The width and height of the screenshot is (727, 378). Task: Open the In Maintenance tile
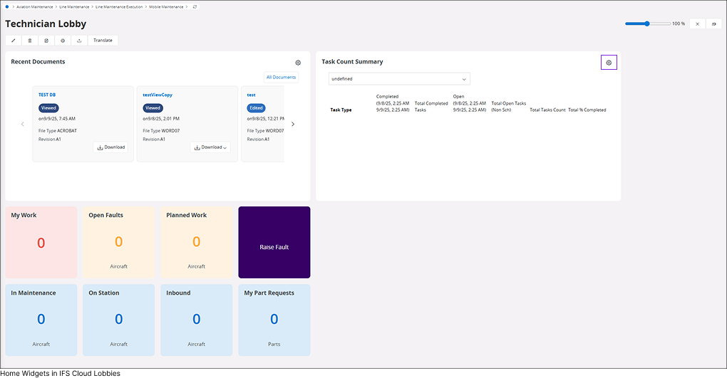point(41,320)
